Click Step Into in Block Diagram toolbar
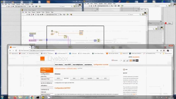This screenshot has width=176, height=99. 40,15
